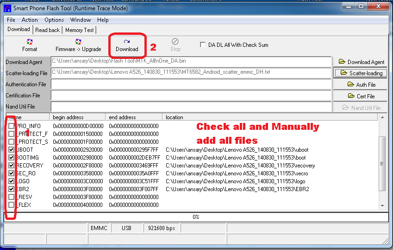Select the Download tab
This screenshot has width=393, height=250.
click(x=19, y=29)
